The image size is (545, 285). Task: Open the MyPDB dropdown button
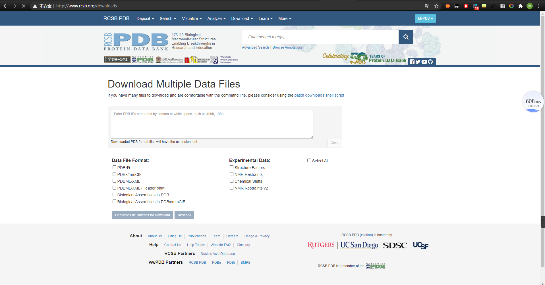click(x=425, y=18)
